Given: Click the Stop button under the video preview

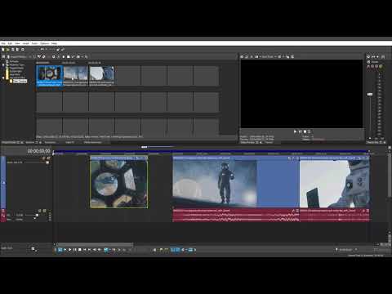Looking at the screenshot, I should pos(305,131).
